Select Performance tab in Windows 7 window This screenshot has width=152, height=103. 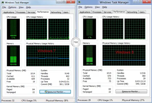[43, 12]
